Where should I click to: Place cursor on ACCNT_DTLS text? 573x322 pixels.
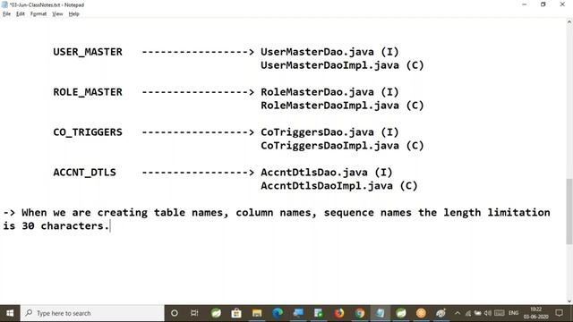[x=84, y=173]
